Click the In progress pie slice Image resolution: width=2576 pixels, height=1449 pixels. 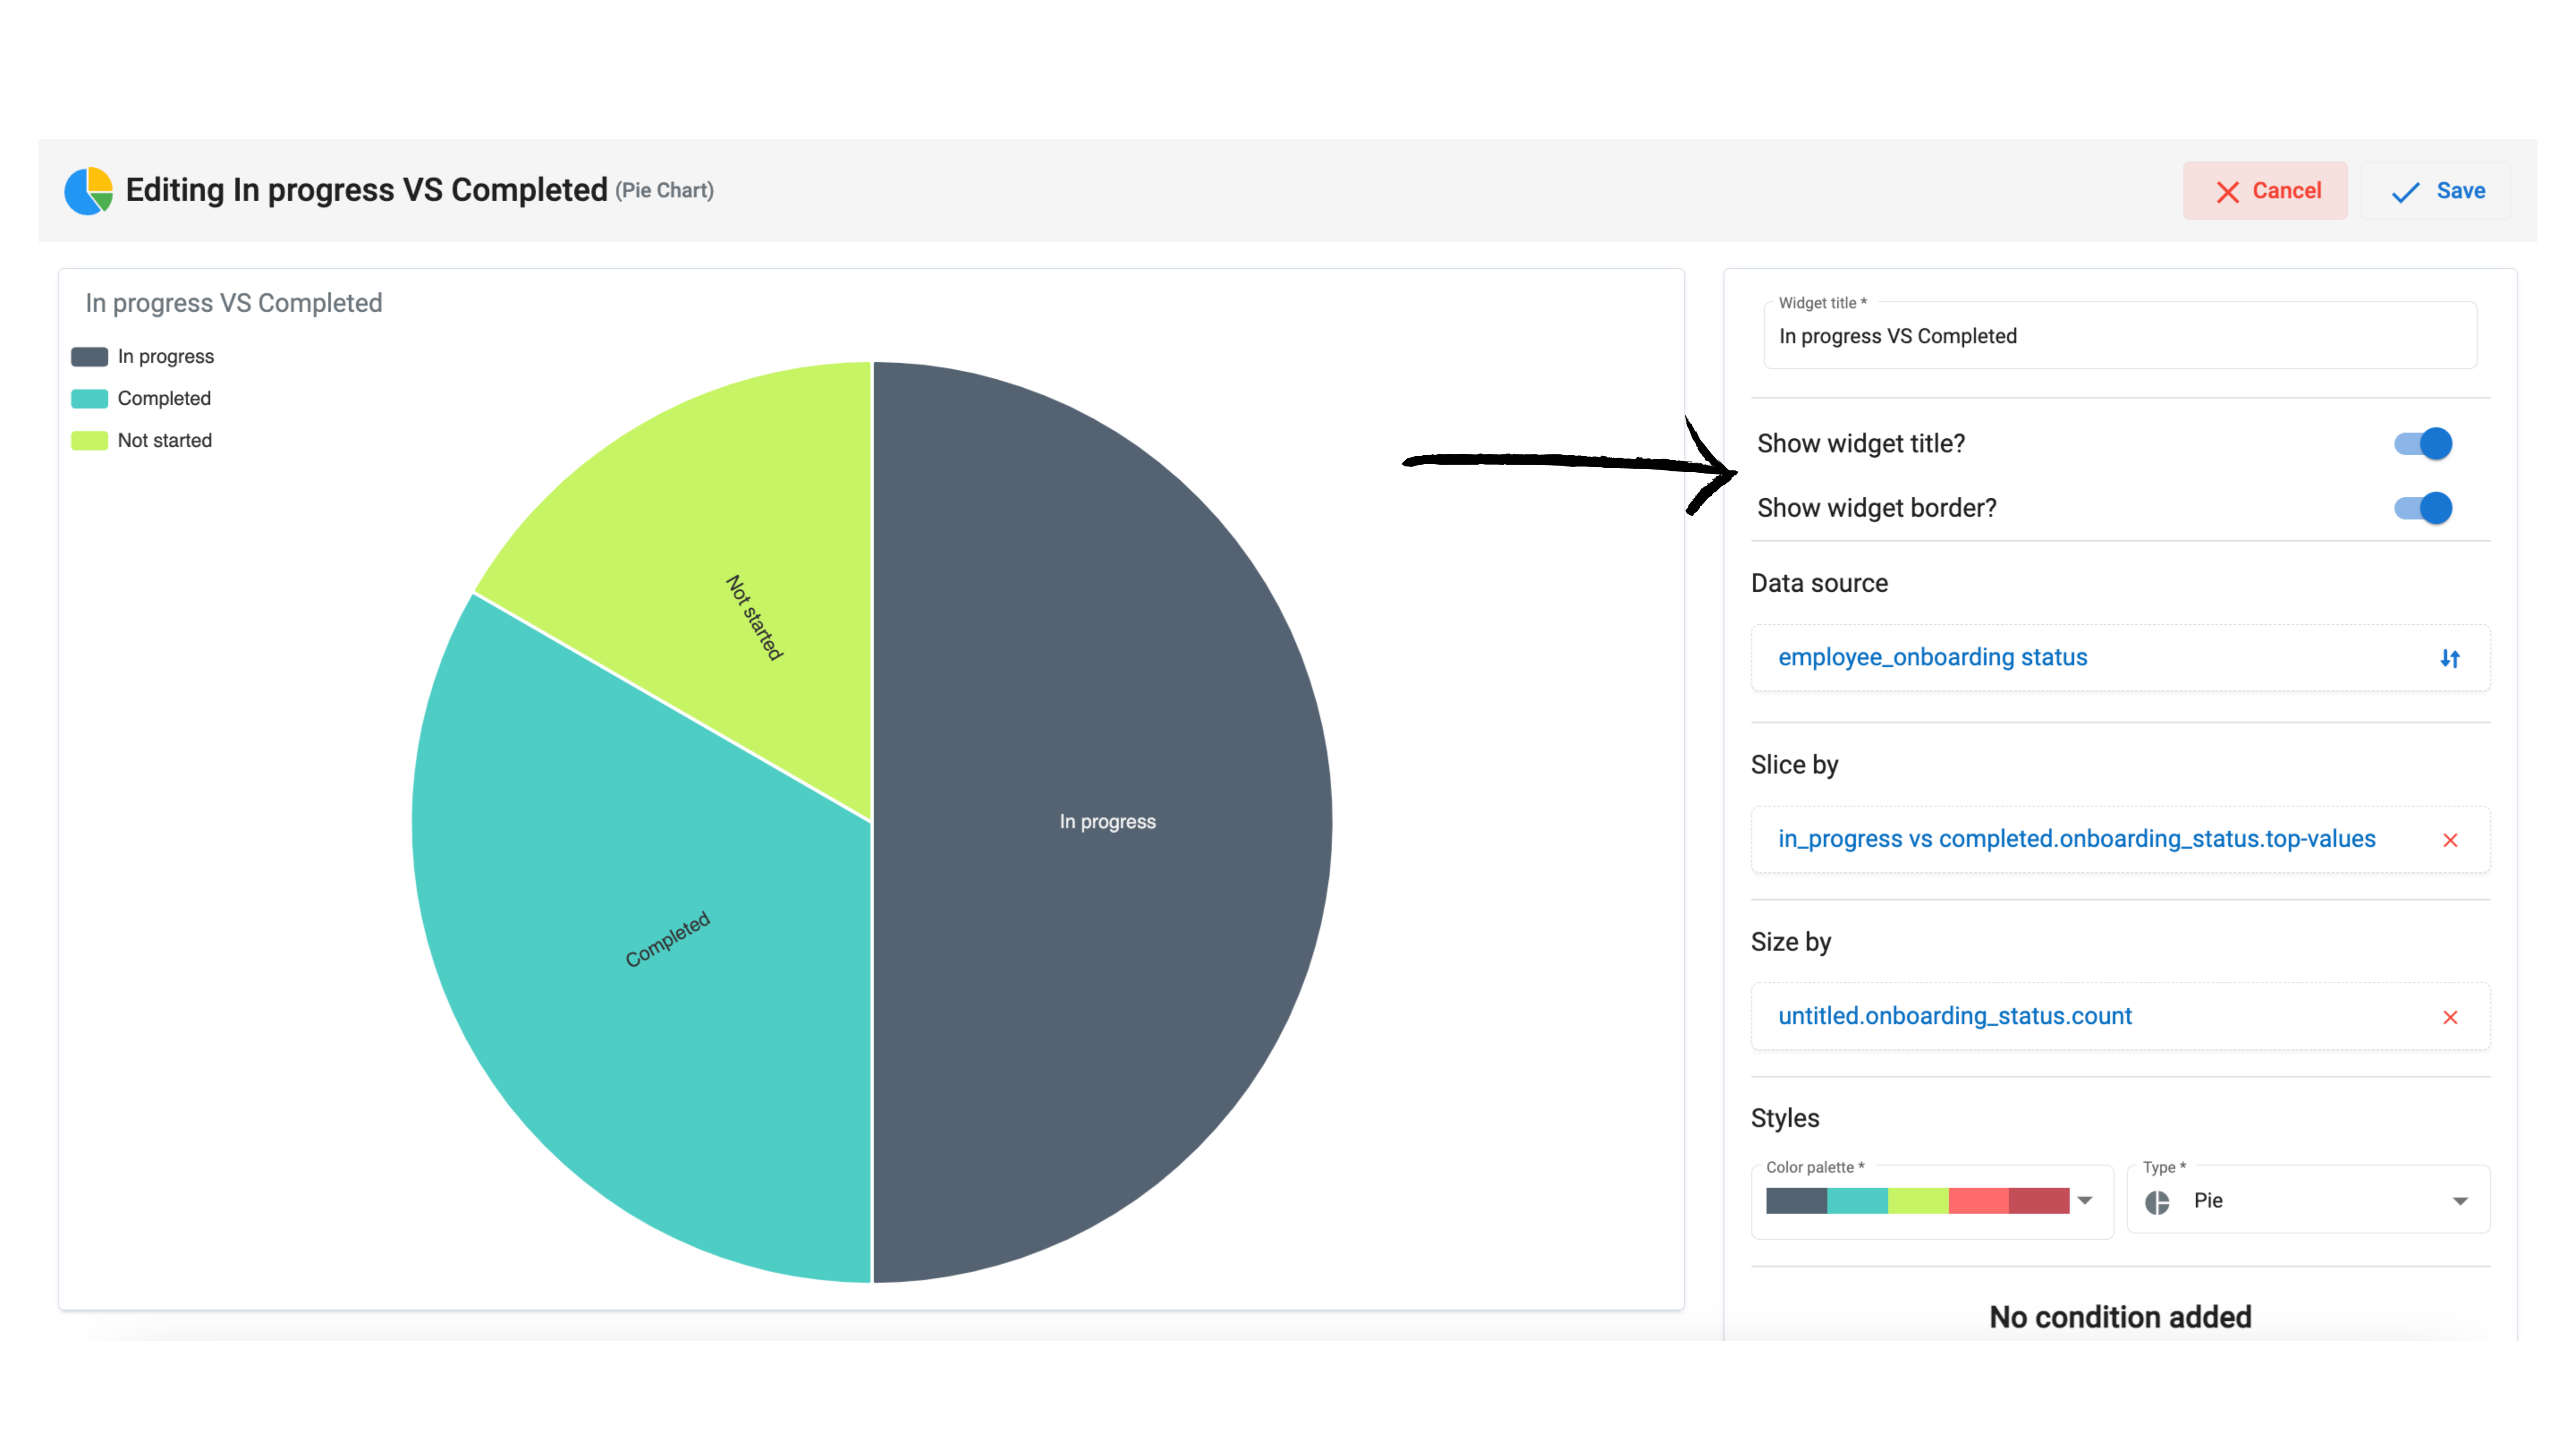pyautogui.click(x=1107, y=821)
